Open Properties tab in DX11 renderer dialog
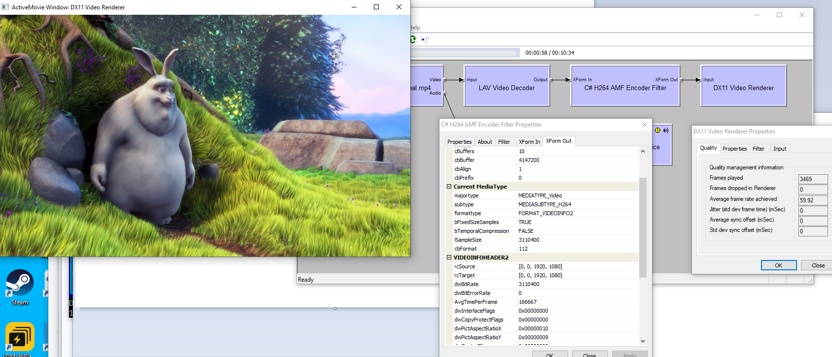The height and width of the screenshot is (357, 832). (x=734, y=149)
